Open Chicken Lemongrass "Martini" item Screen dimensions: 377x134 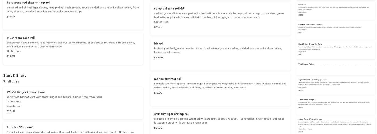click(x=310, y=24)
